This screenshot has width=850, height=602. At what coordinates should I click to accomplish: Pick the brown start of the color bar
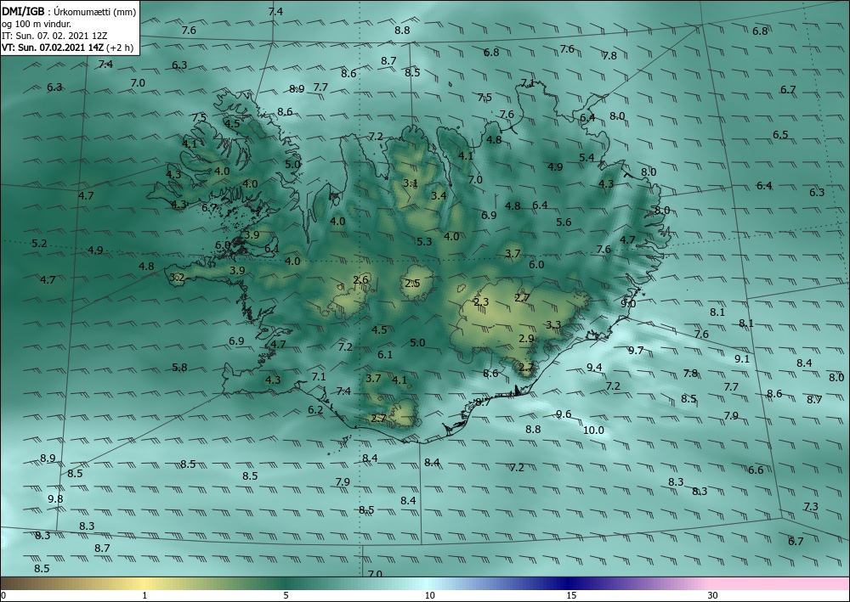tap(22, 583)
